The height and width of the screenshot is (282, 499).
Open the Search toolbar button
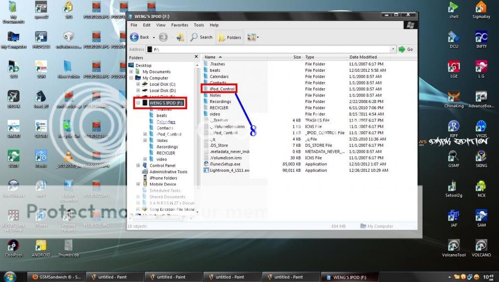(x=202, y=37)
